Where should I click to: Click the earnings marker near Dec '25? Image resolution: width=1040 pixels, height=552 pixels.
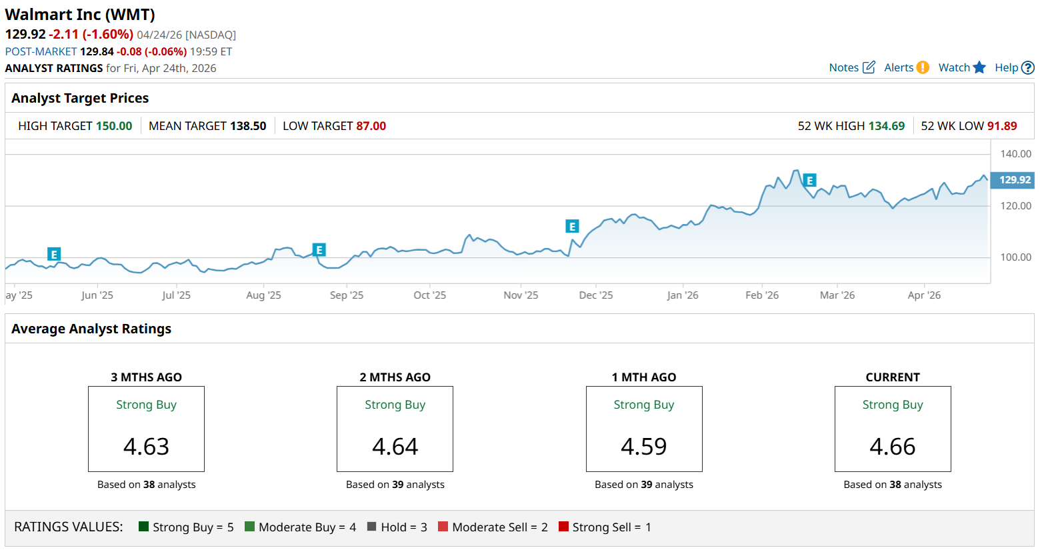[572, 226]
